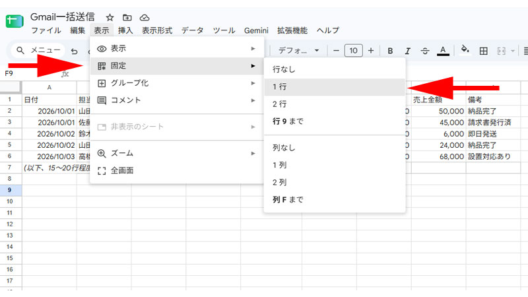Click the 請求書発行済 cell
This screenshot has height=297, width=528.
pyautogui.click(x=493, y=123)
